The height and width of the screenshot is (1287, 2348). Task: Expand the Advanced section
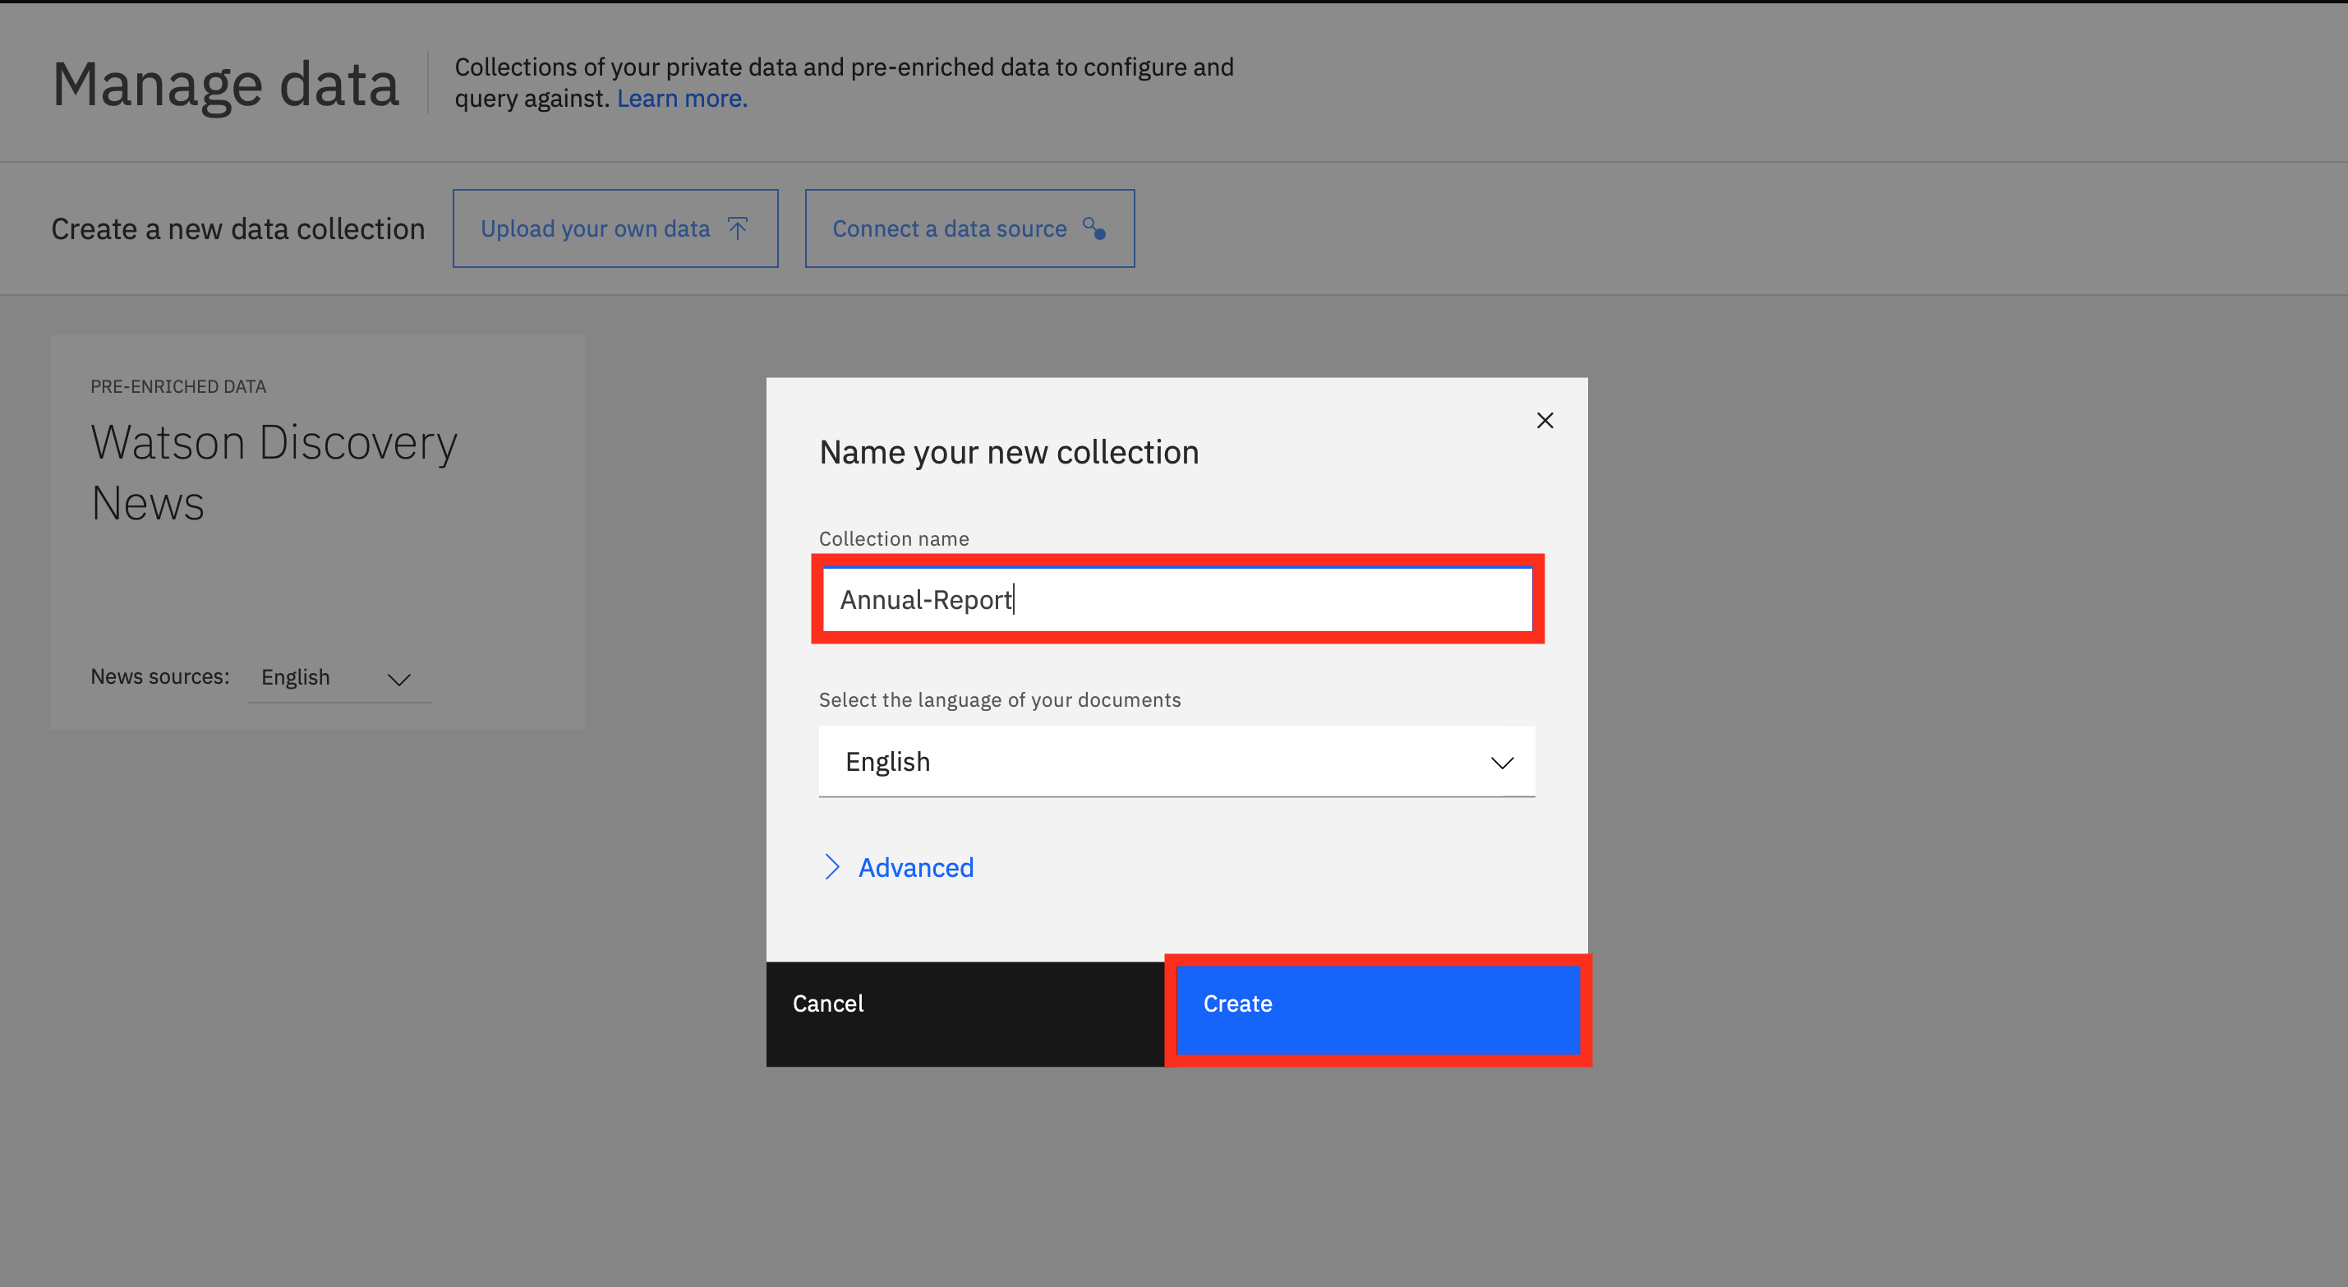[x=915, y=867]
